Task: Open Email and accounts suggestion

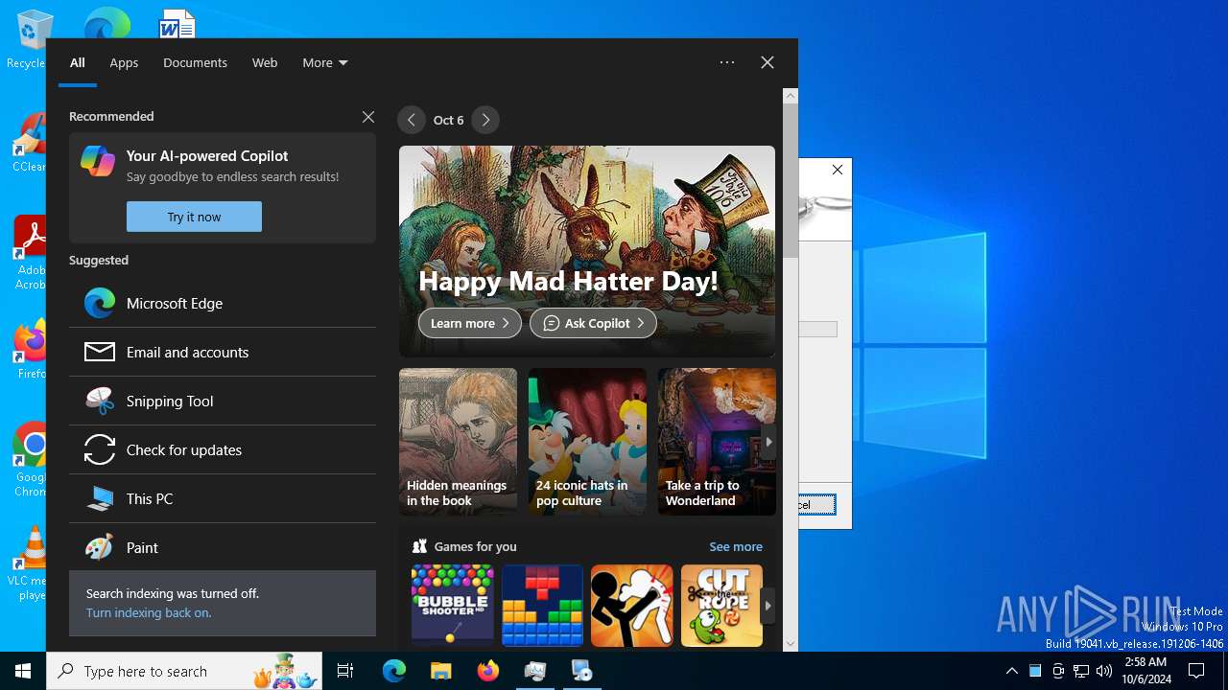Action: click(x=223, y=352)
